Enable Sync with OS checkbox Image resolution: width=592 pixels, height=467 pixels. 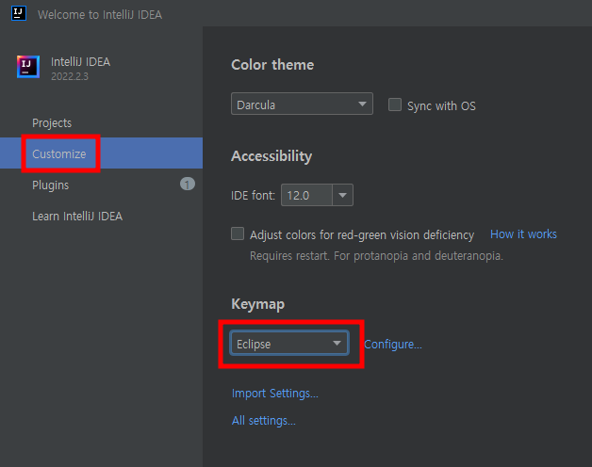click(395, 105)
